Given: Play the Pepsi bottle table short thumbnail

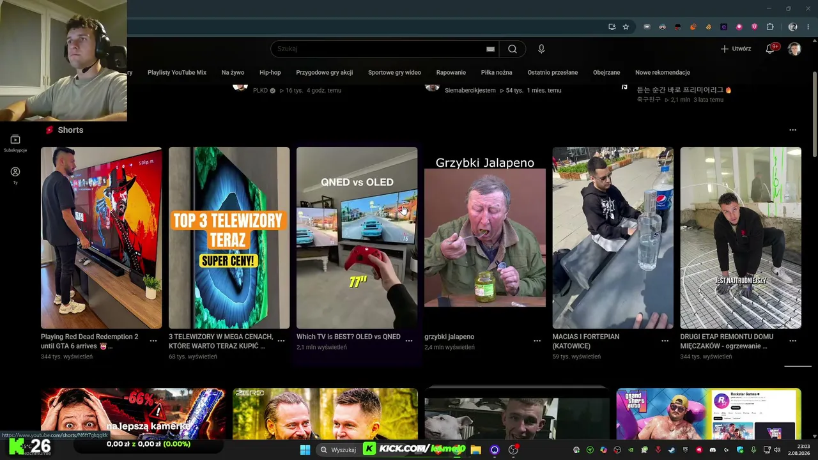Looking at the screenshot, I should pos(613,238).
